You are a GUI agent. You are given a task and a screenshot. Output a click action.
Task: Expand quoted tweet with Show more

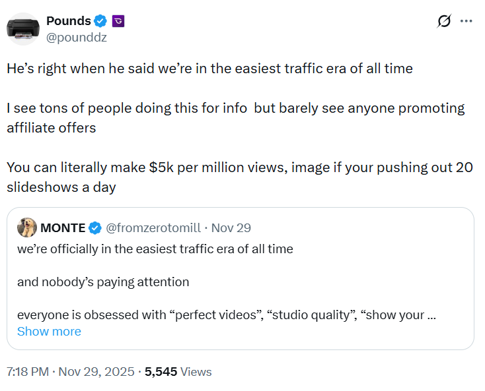49,332
